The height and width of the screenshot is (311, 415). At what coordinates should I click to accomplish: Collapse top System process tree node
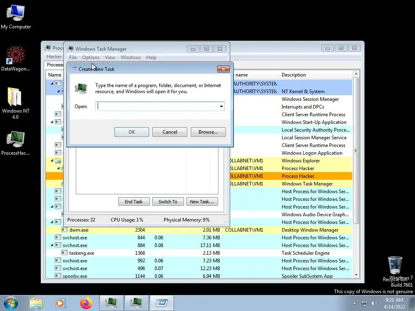52,83
